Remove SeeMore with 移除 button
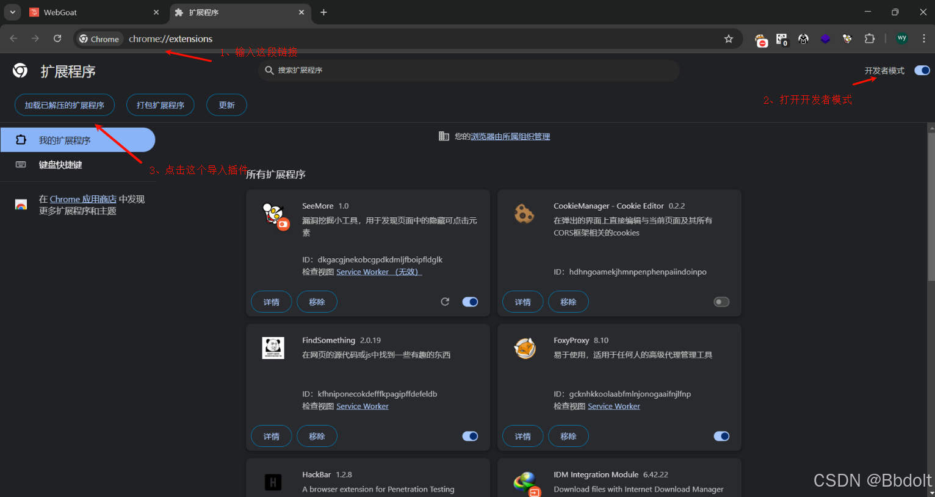Screen dimensions: 935x497 point(317,302)
